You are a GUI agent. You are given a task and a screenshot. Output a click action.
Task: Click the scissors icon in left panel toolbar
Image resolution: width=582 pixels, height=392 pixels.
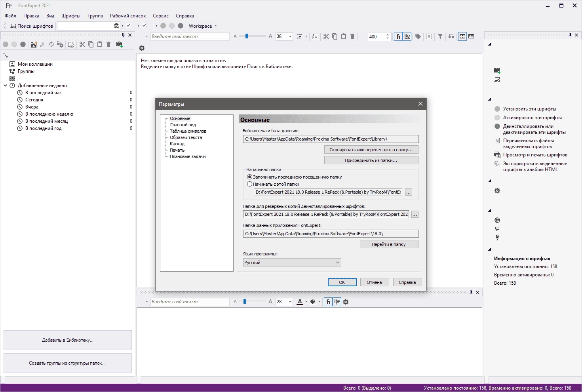coord(82,44)
